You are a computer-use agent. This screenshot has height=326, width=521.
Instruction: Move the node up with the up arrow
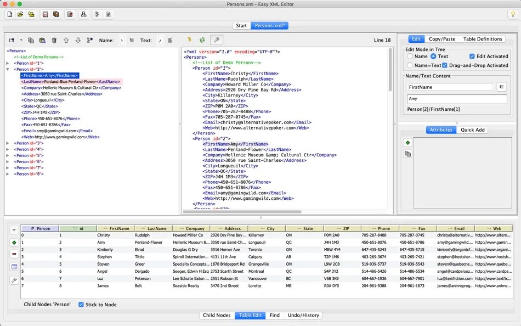pyautogui.click(x=66, y=40)
